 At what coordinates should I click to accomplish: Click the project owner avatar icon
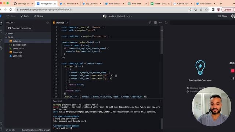pos(105,16)
